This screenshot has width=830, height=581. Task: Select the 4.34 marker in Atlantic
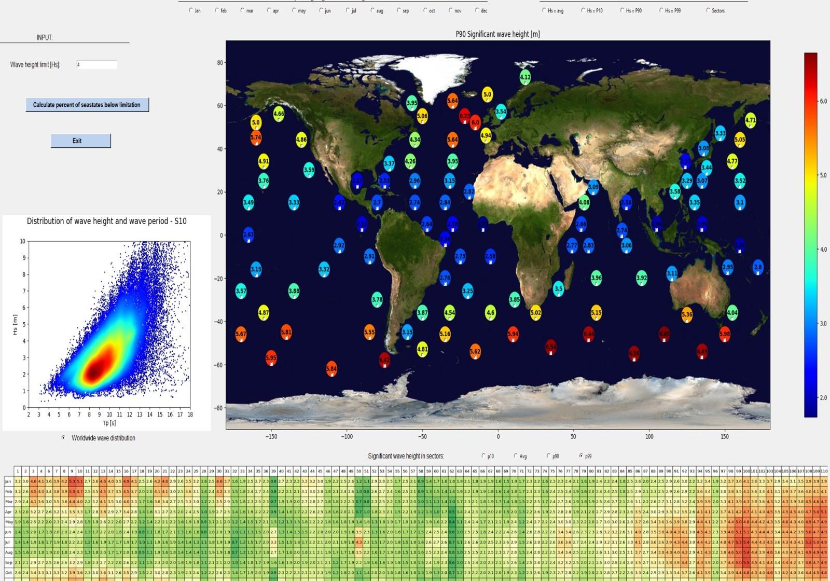[414, 140]
